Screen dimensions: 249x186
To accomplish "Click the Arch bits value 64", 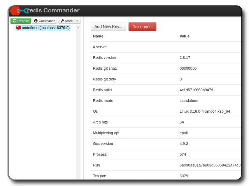I will (182, 122).
